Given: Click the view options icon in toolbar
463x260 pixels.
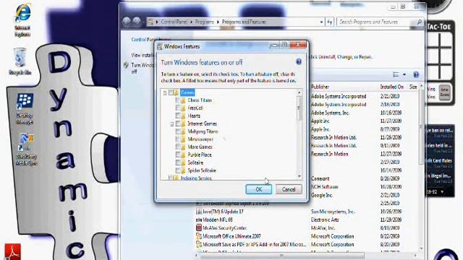Looking at the screenshot, I should pyautogui.click(x=396, y=74).
